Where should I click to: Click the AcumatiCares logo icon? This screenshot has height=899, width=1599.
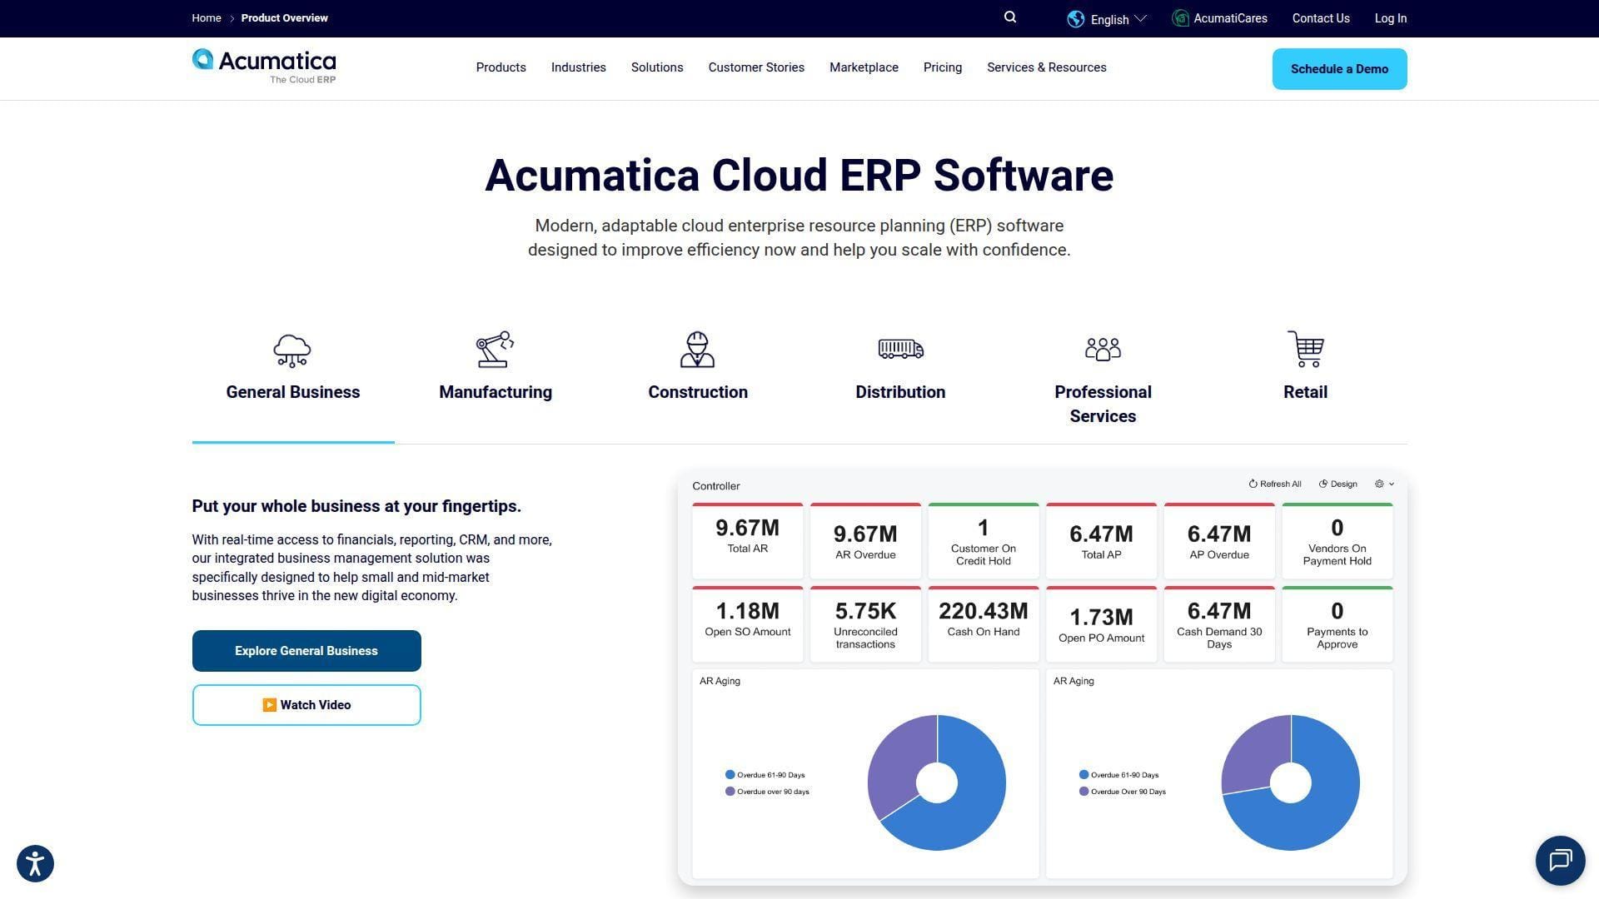tap(1180, 18)
